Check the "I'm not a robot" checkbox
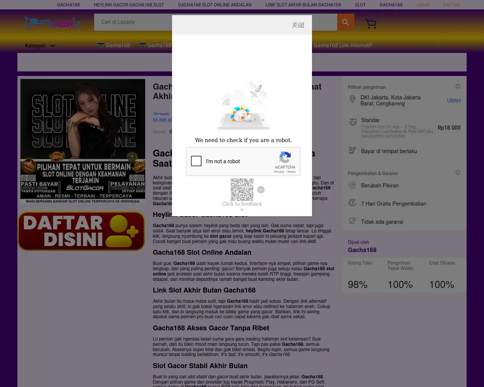Viewport: 484px width, 387px height. (196, 161)
